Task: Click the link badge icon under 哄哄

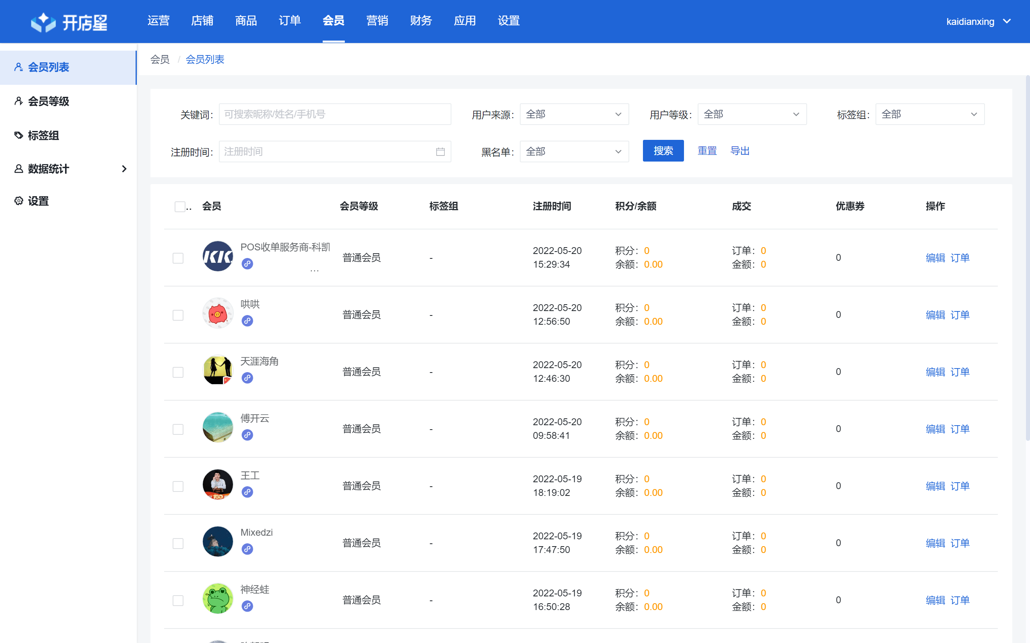Action: click(247, 321)
